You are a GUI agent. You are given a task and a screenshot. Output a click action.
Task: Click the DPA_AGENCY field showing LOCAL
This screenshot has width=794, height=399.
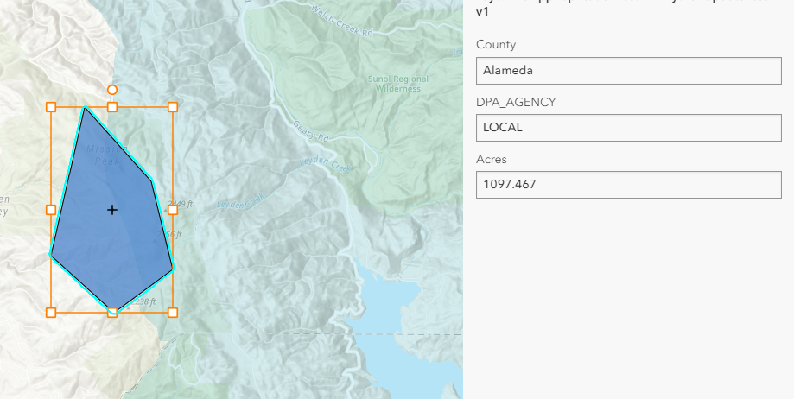coord(628,128)
